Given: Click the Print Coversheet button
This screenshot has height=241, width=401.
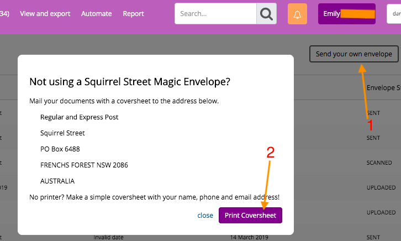Looking at the screenshot, I should (250, 216).
